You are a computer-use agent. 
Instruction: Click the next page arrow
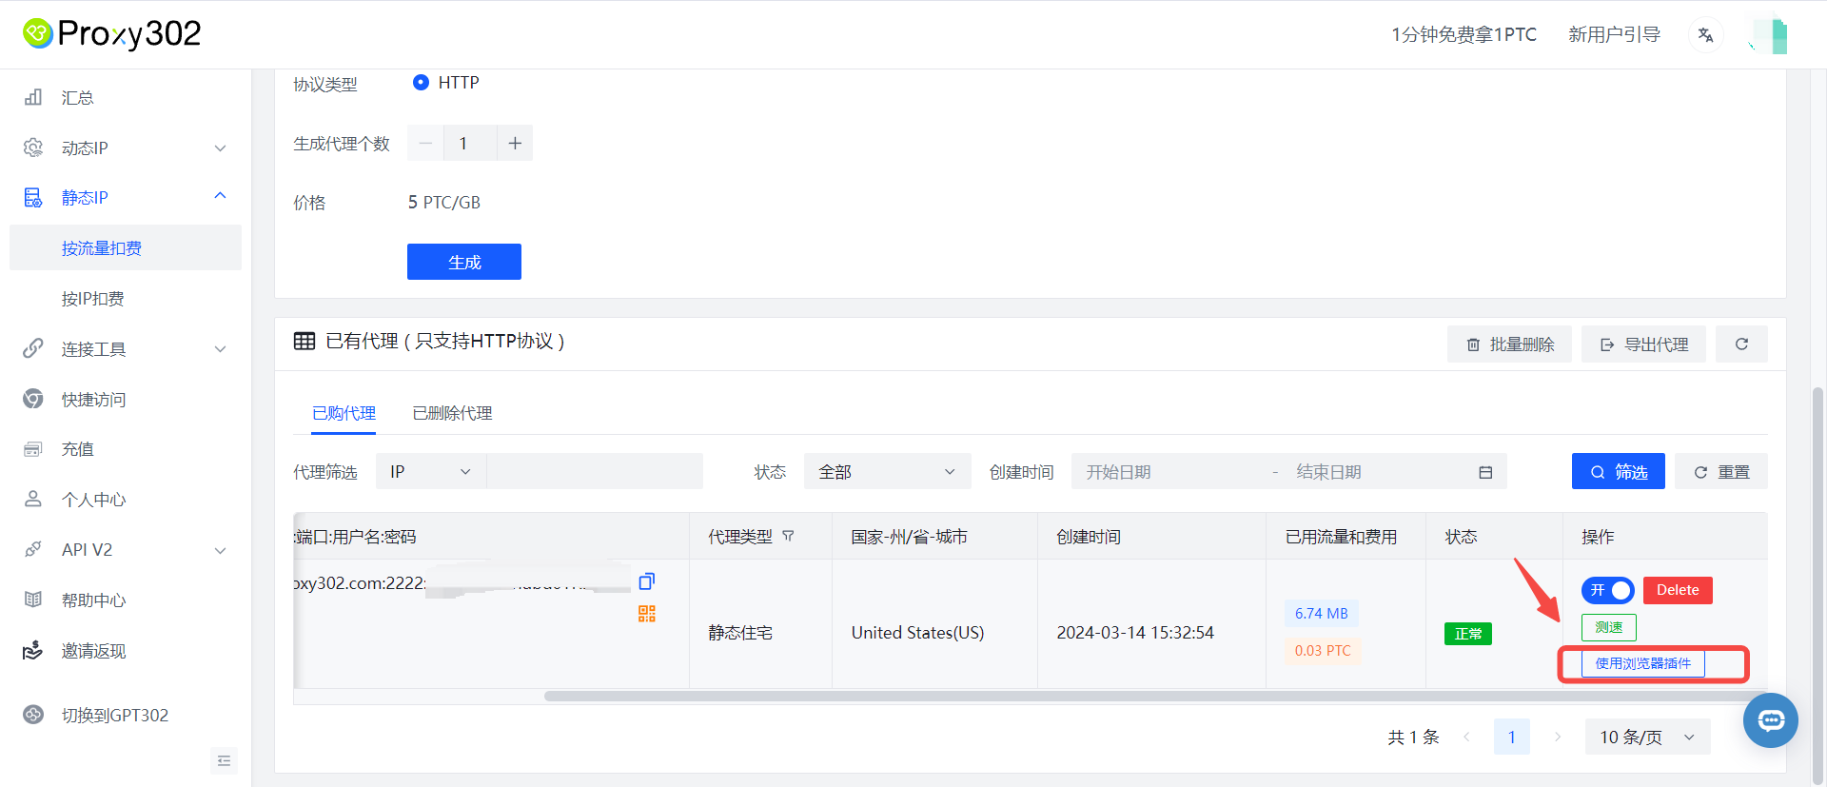[x=1557, y=737]
